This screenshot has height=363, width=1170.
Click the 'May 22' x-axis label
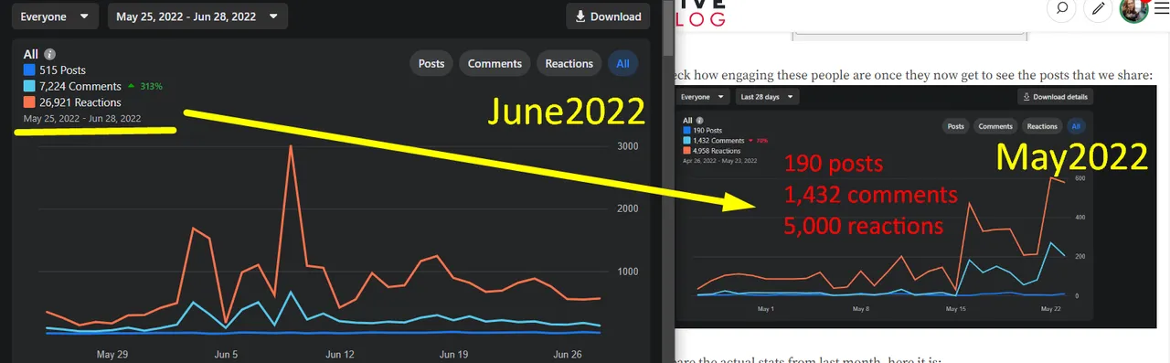coord(1050,309)
